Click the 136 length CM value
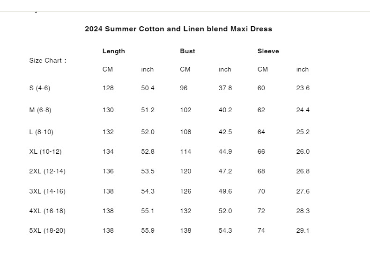 tap(108, 171)
